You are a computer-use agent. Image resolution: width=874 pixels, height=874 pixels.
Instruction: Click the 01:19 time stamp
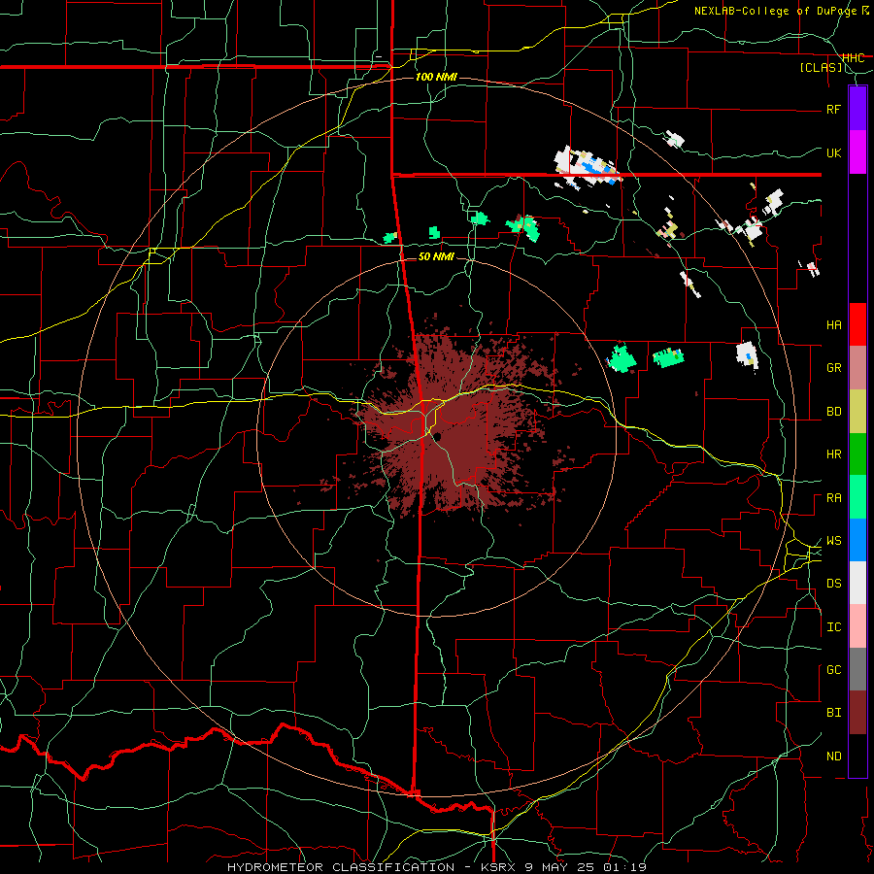[x=623, y=867]
